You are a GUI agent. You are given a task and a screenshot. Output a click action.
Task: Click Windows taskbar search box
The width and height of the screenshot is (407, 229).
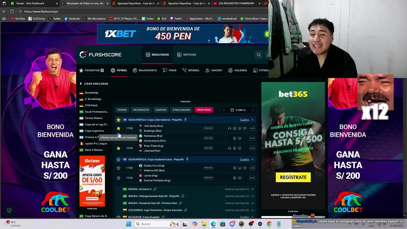(157, 224)
